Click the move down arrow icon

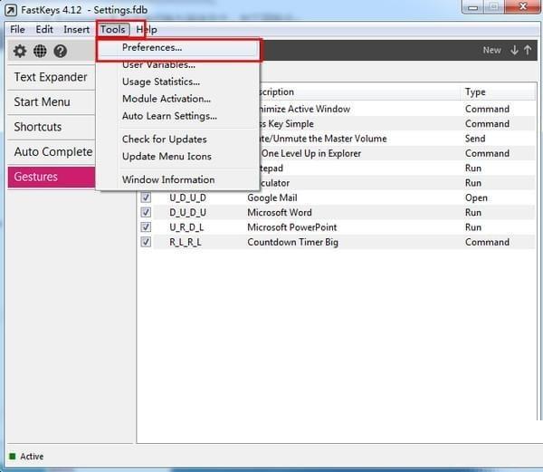(514, 51)
